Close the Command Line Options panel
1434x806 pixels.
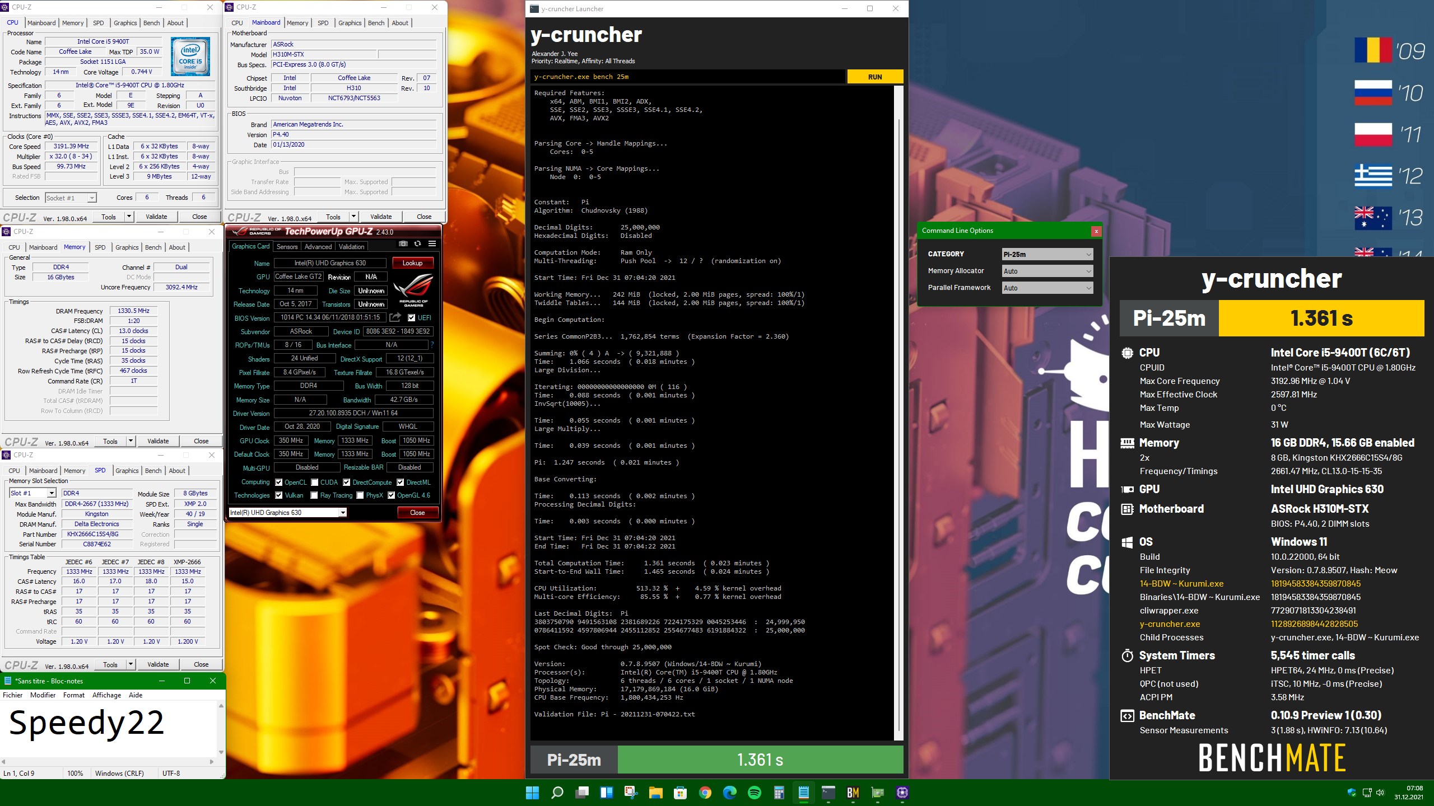1096,231
